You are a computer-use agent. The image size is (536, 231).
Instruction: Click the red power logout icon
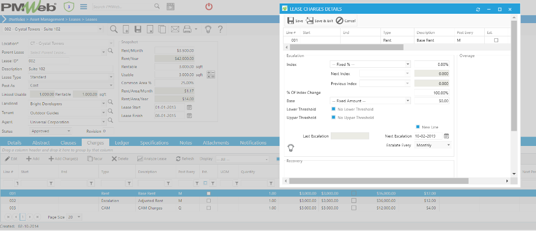209,6
